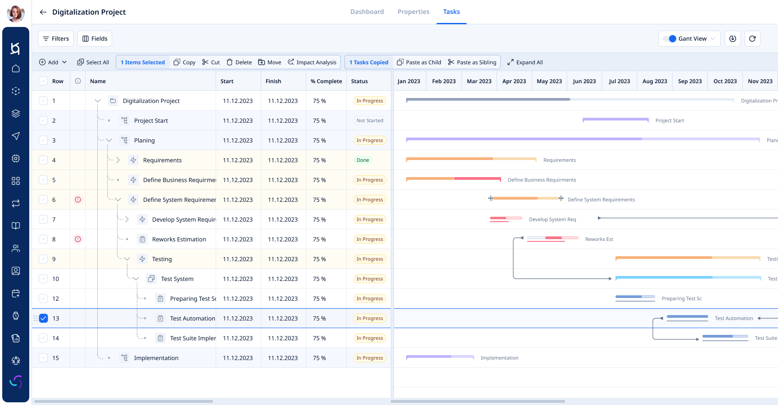Click the table's horizontal scrollbar
This screenshot has height=405, width=778.
pos(123,401)
